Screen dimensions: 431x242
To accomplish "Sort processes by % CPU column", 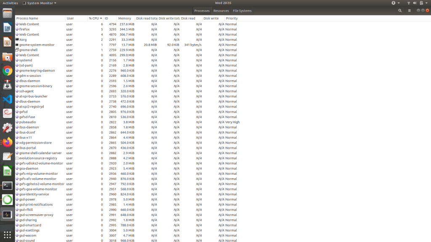I will (93, 18).
